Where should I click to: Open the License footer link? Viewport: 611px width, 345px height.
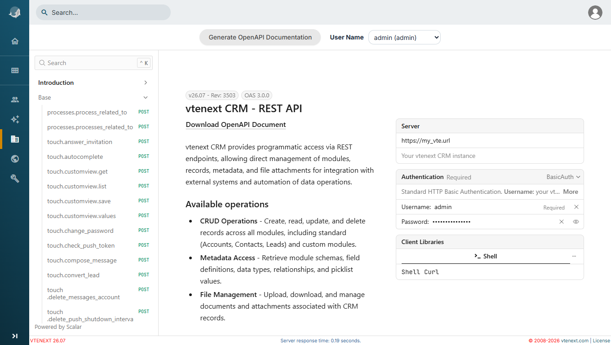(602, 341)
